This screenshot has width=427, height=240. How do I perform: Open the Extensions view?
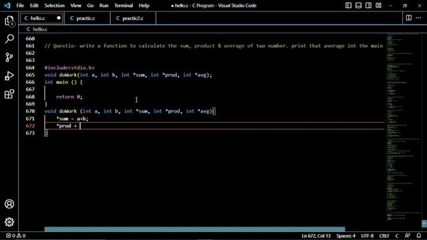[x=9, y=94]
